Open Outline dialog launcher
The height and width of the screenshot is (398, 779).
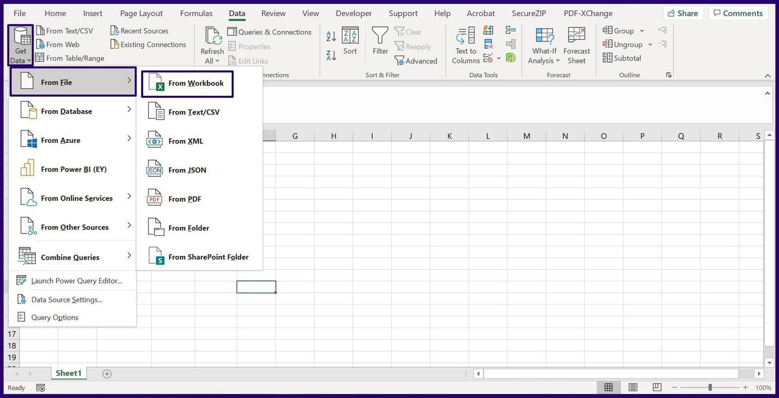pyautogui.click(x=669, y=75)
